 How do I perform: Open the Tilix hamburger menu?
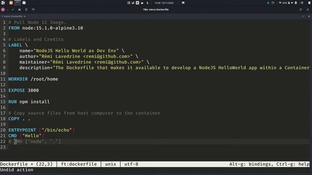308,10
